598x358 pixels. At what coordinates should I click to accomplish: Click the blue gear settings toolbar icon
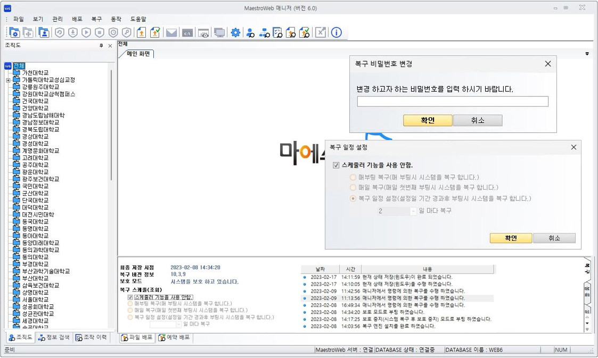tap(235, 32)
